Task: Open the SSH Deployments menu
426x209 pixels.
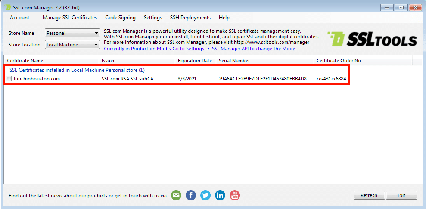Action: (190, 18)
